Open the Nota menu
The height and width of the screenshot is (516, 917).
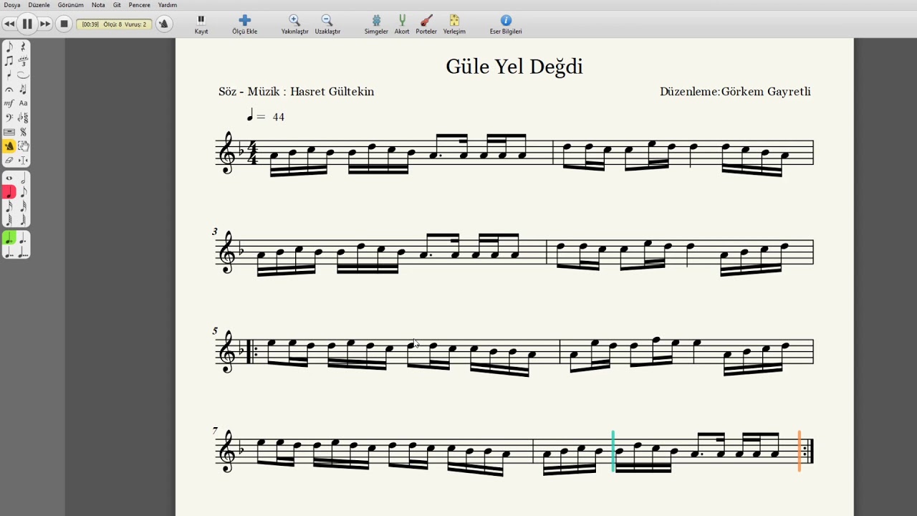click(x=98, y=5)
